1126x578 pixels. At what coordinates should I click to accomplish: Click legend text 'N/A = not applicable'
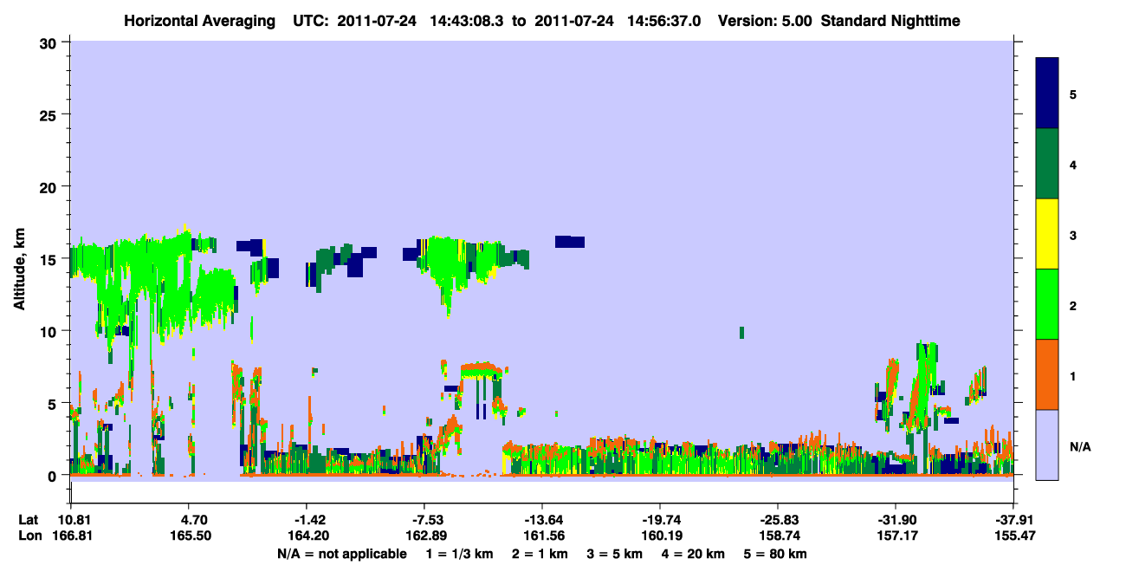[341, 554]
